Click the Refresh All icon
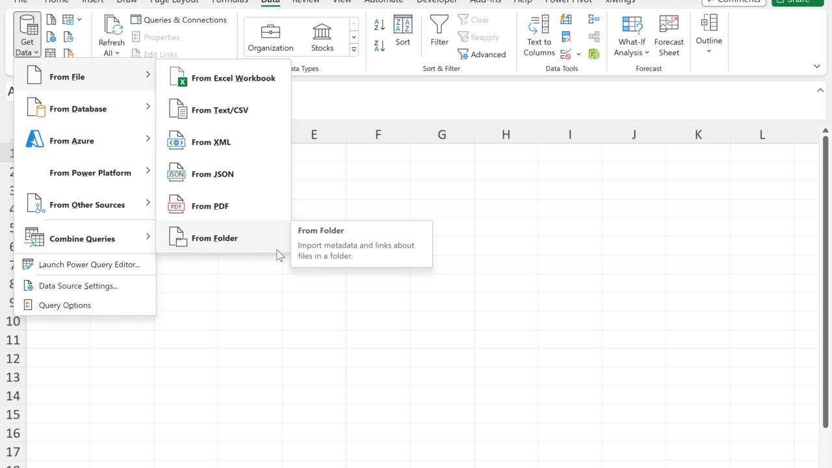The height and width of the screenshot is (468, 832). (x=112, y=27)
